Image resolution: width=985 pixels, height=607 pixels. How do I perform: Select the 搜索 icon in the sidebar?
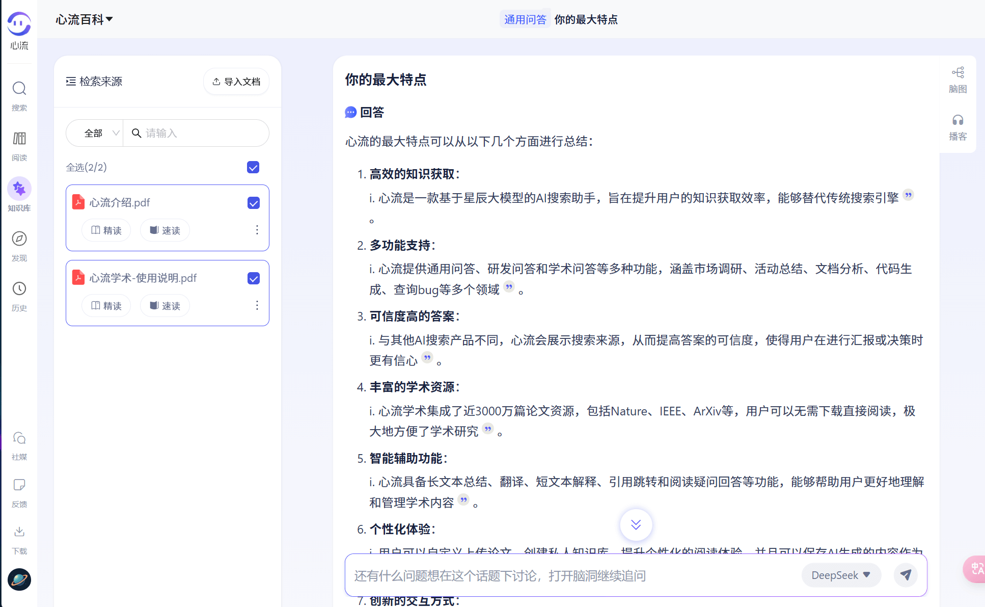[19, 96]
